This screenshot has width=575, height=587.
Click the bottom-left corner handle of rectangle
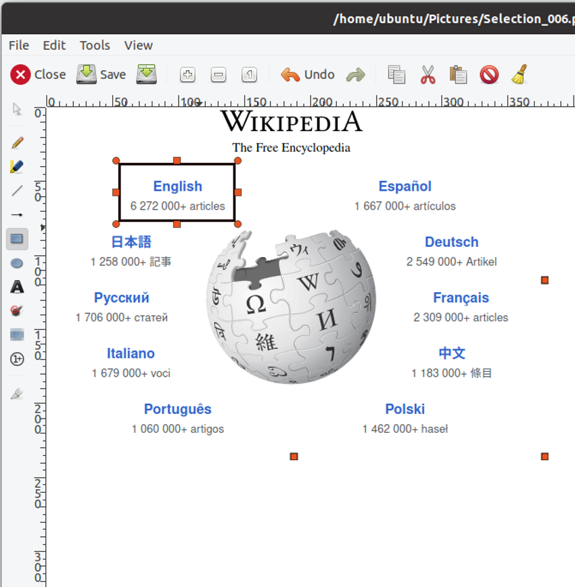(116, 225)
